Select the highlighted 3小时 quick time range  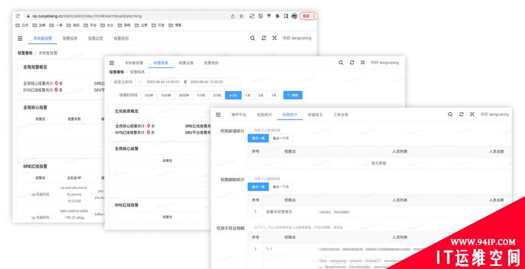click(x=234, y=95)
